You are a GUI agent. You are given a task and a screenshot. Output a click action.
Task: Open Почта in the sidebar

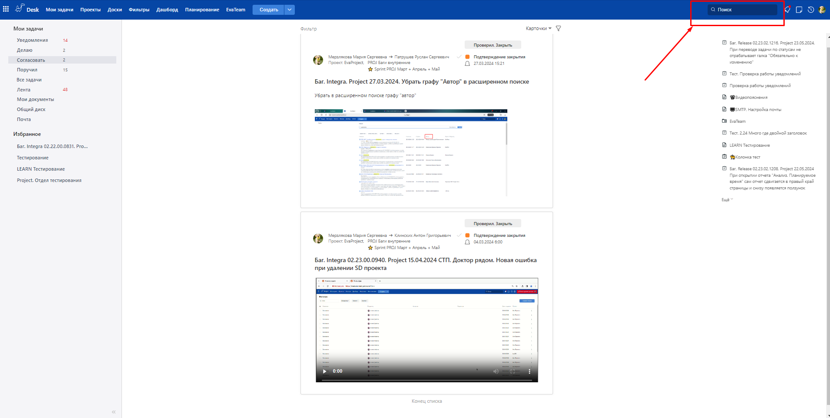click(x=24, y=119)
